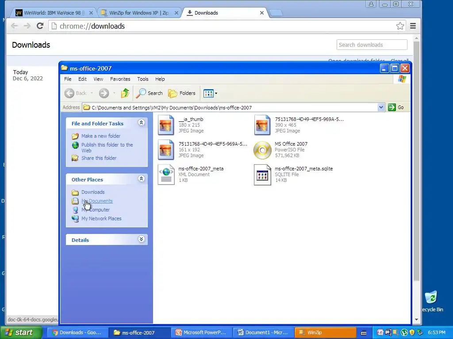Click the globe icon beside Publish this folder
The height and width of the screenshot is (339, 453).
point(75,145)
